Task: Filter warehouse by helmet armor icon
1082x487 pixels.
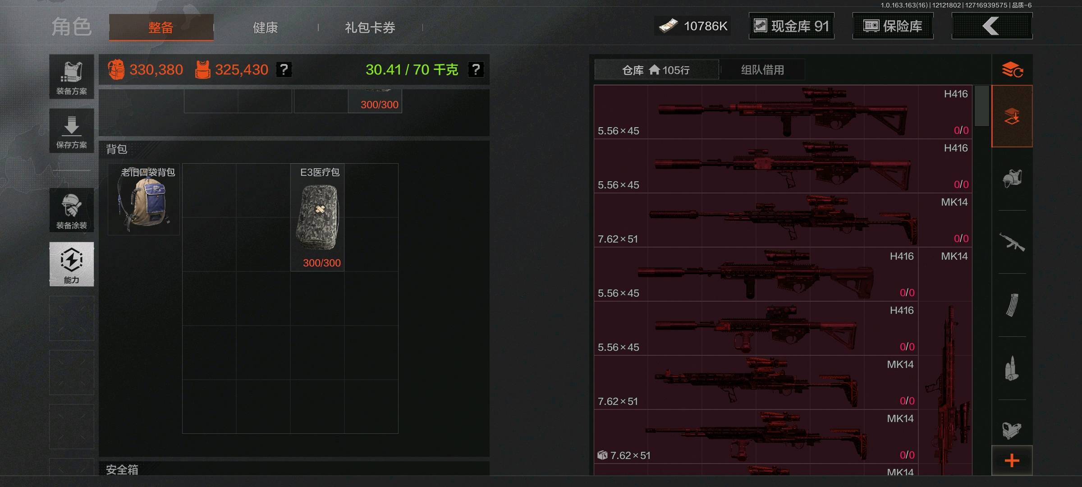Action: pos(1012,179)
